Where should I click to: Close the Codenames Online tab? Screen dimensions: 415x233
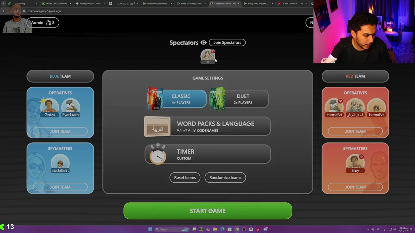point(239,4)
